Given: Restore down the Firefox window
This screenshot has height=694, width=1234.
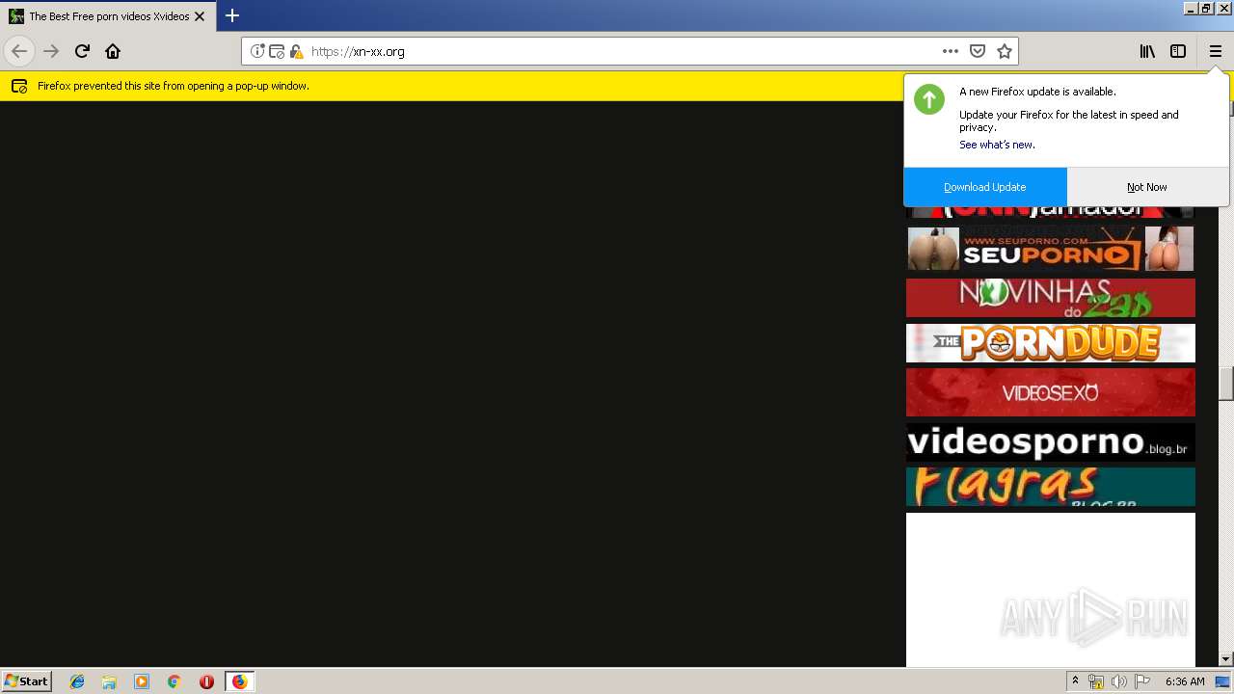Looking at the screenshot, I should pyautogui.click(x=1206, y=8).
